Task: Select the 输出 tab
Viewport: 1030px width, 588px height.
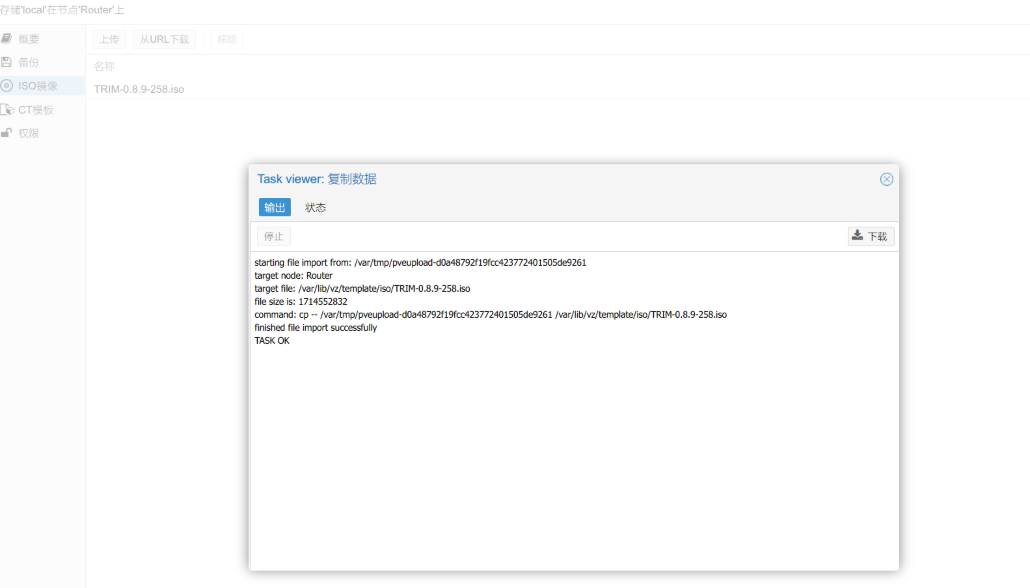Action: pos(275,207)
